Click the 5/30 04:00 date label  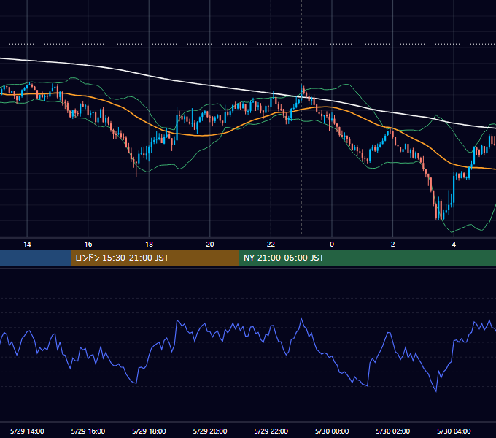(x=454, y=431)
